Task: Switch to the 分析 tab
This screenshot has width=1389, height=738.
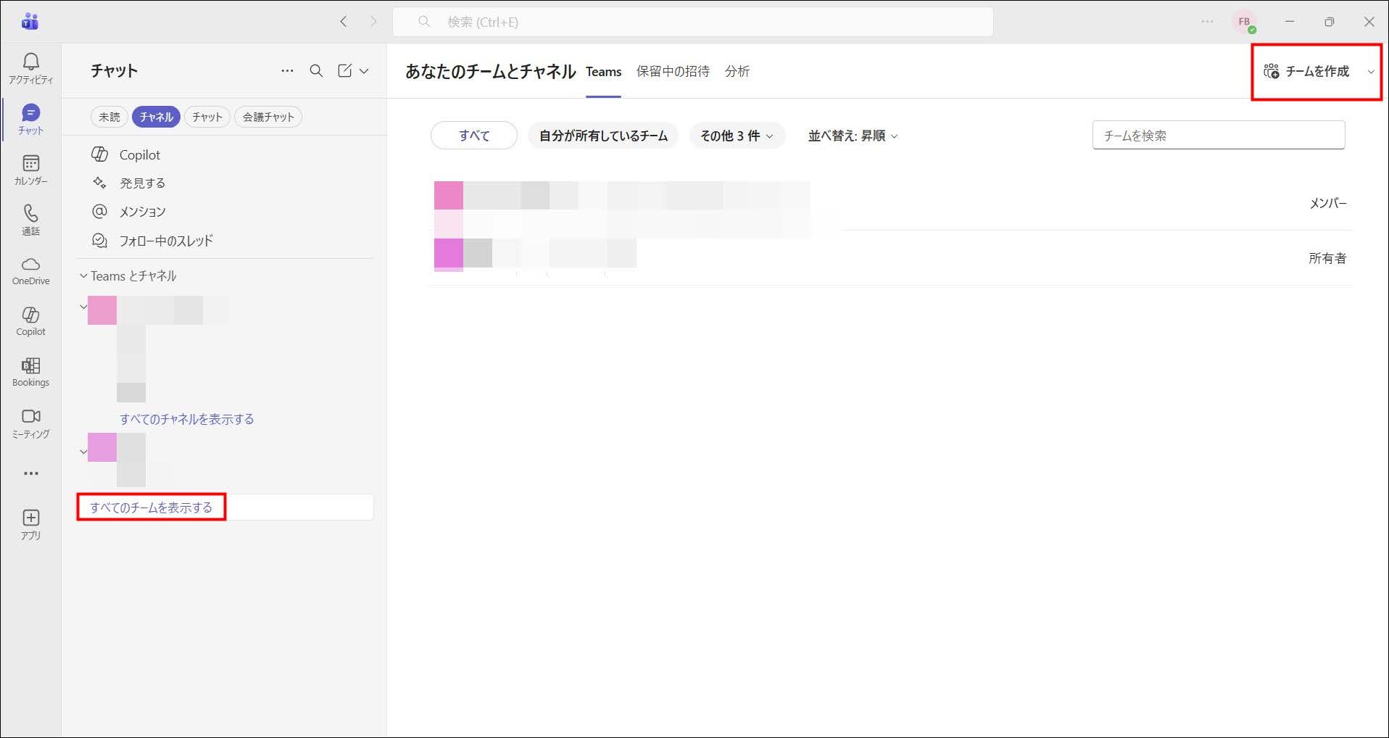Action: click(737, 71)
